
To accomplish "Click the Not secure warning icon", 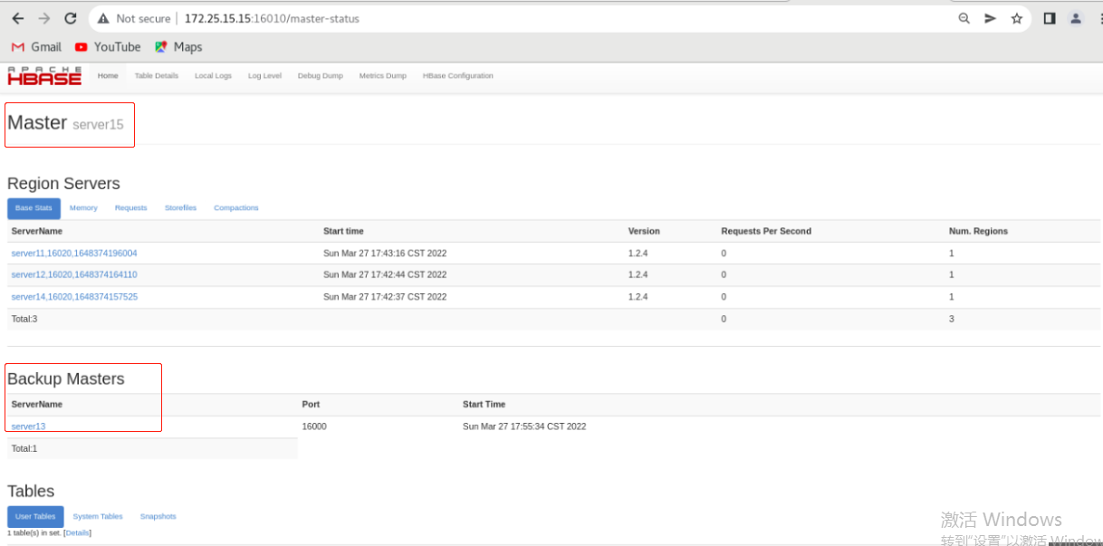I will 102,18.
